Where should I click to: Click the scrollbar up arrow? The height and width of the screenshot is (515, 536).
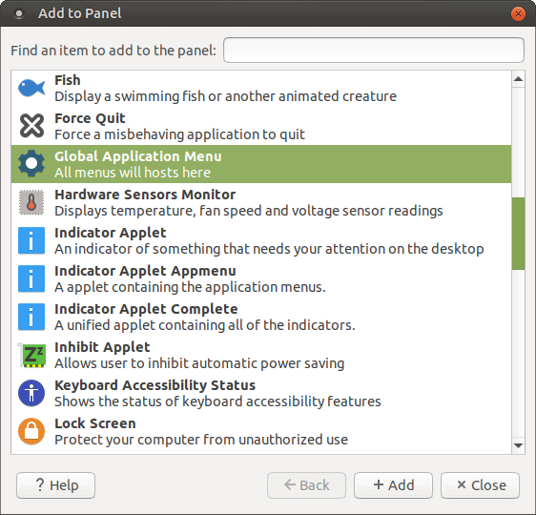pos(518,79)
